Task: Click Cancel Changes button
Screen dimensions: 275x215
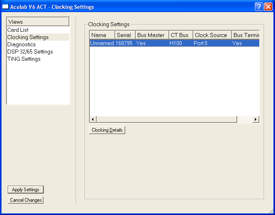Action: coord(26,200)
